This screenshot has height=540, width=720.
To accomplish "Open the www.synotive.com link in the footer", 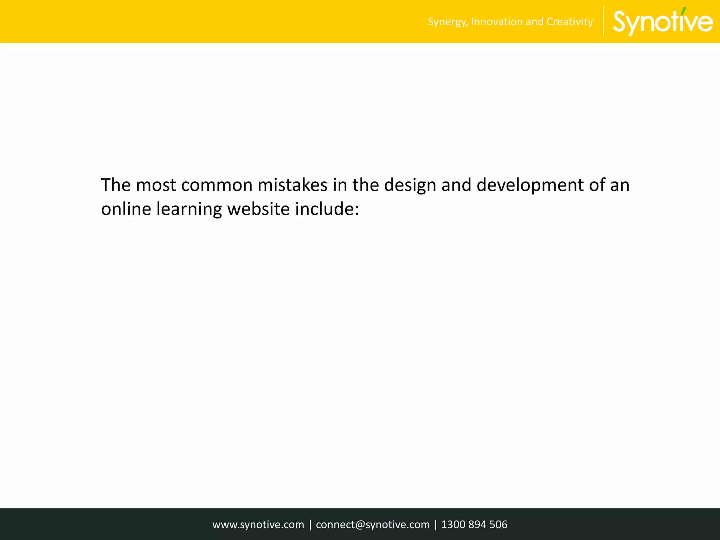I will pyautogui.click(x=258, y=525).
